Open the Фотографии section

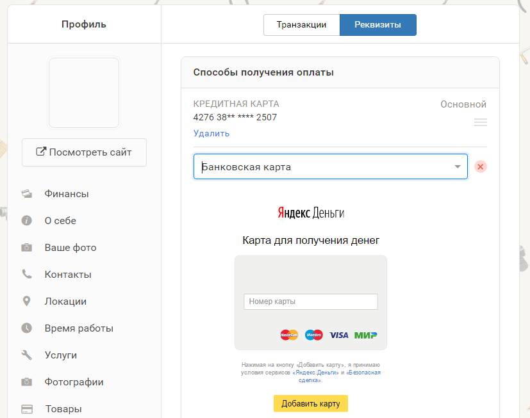tap(74, 382)
